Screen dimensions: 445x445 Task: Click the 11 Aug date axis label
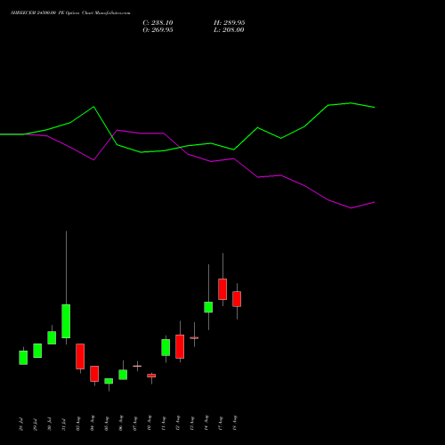pos(164,423)
